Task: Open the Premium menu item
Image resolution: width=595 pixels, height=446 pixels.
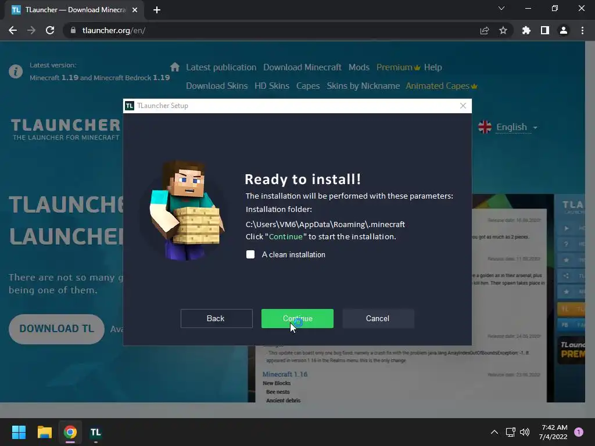Action: [x=398, y=67]
